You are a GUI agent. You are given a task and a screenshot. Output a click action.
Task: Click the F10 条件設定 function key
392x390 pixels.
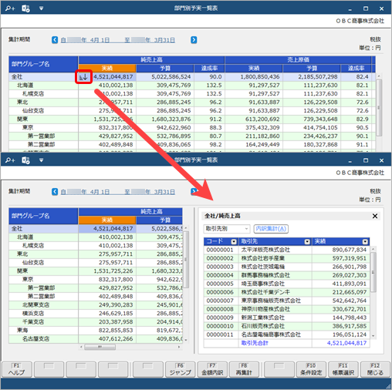311,369
